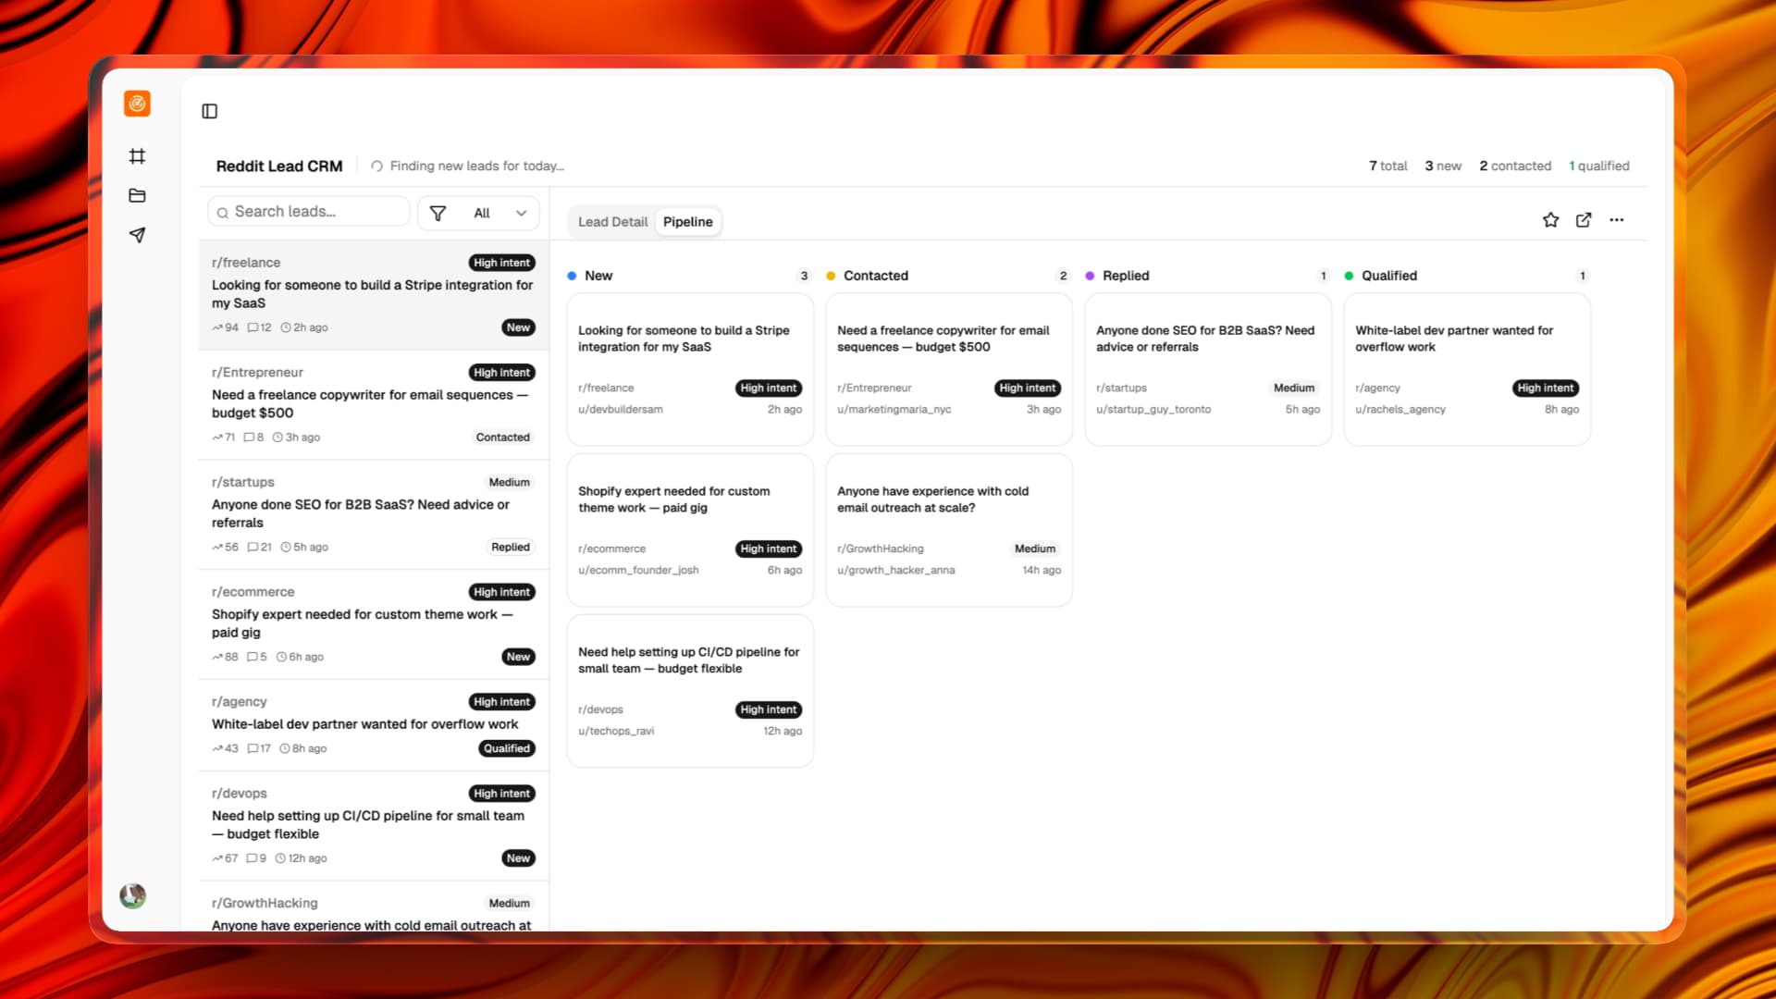This screenshot has height=999, width=1776.
Task: Open the user avatar at bottom left
Action: pos(133,895)
